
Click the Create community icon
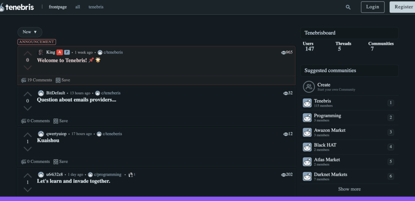pyautogui.click(x=309, y=87)
